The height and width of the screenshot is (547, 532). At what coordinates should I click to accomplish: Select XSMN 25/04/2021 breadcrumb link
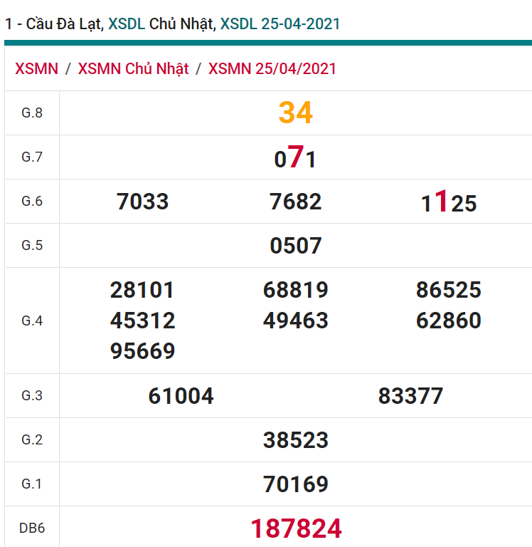click(272, 68)
